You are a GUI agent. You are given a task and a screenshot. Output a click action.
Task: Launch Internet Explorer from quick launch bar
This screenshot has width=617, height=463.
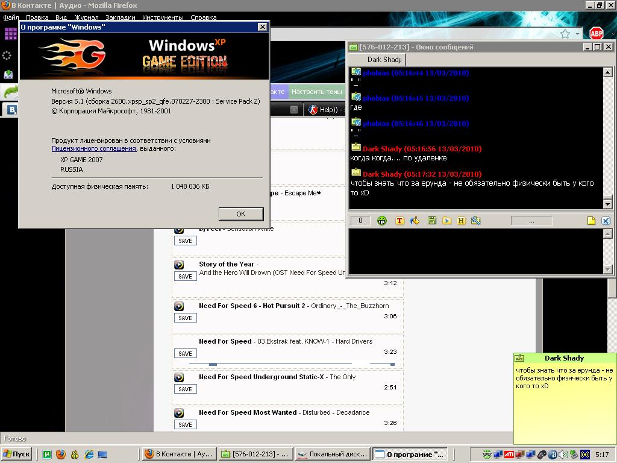tap(89, 455)
